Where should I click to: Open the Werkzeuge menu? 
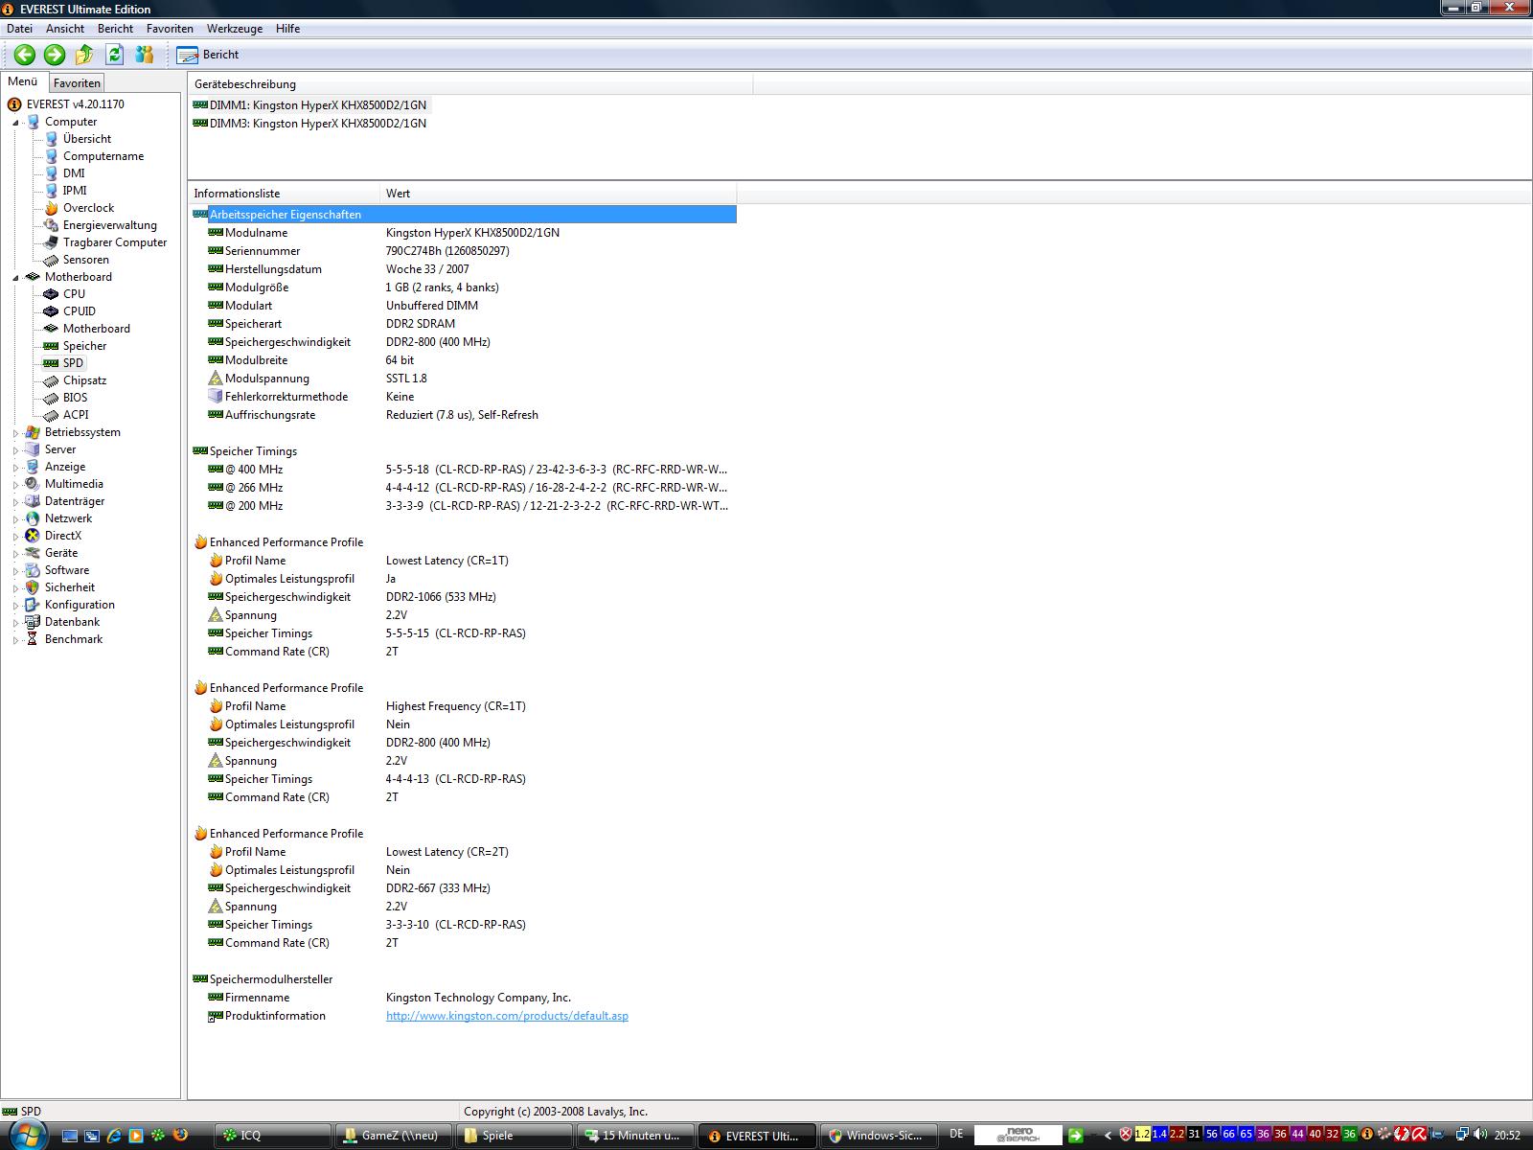(235, 29)
